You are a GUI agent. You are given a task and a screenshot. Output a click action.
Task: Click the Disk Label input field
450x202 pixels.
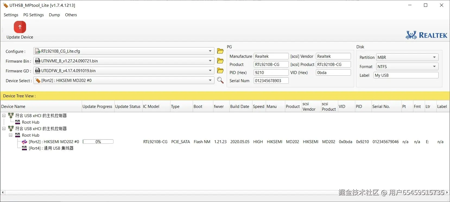406,75
